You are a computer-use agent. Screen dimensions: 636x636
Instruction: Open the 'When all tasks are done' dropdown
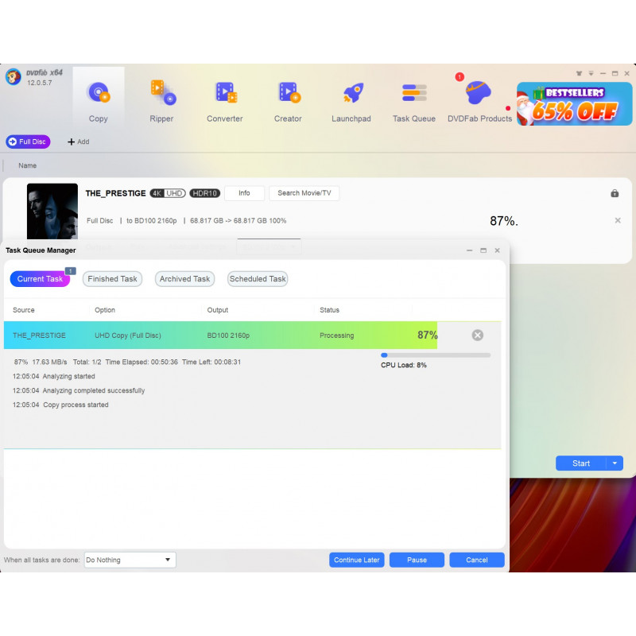[x=130, y=560]
